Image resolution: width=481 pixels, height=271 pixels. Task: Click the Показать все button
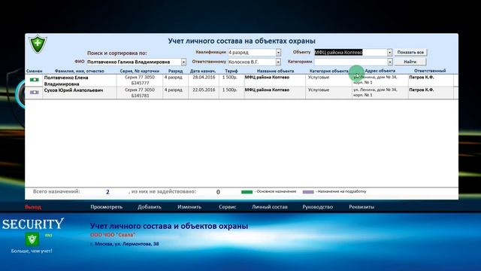(x=410, y=53)
